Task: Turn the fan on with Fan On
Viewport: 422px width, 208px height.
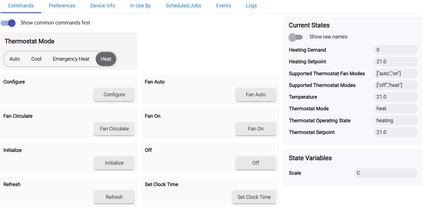Action: click(256, 129)
